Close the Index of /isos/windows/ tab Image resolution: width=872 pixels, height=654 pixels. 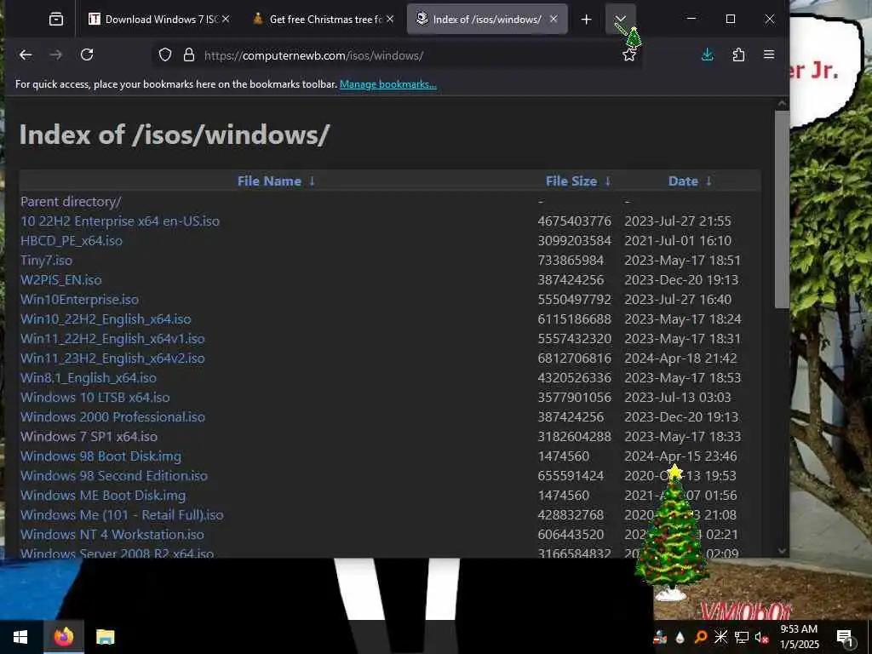[x=554, y=19]
